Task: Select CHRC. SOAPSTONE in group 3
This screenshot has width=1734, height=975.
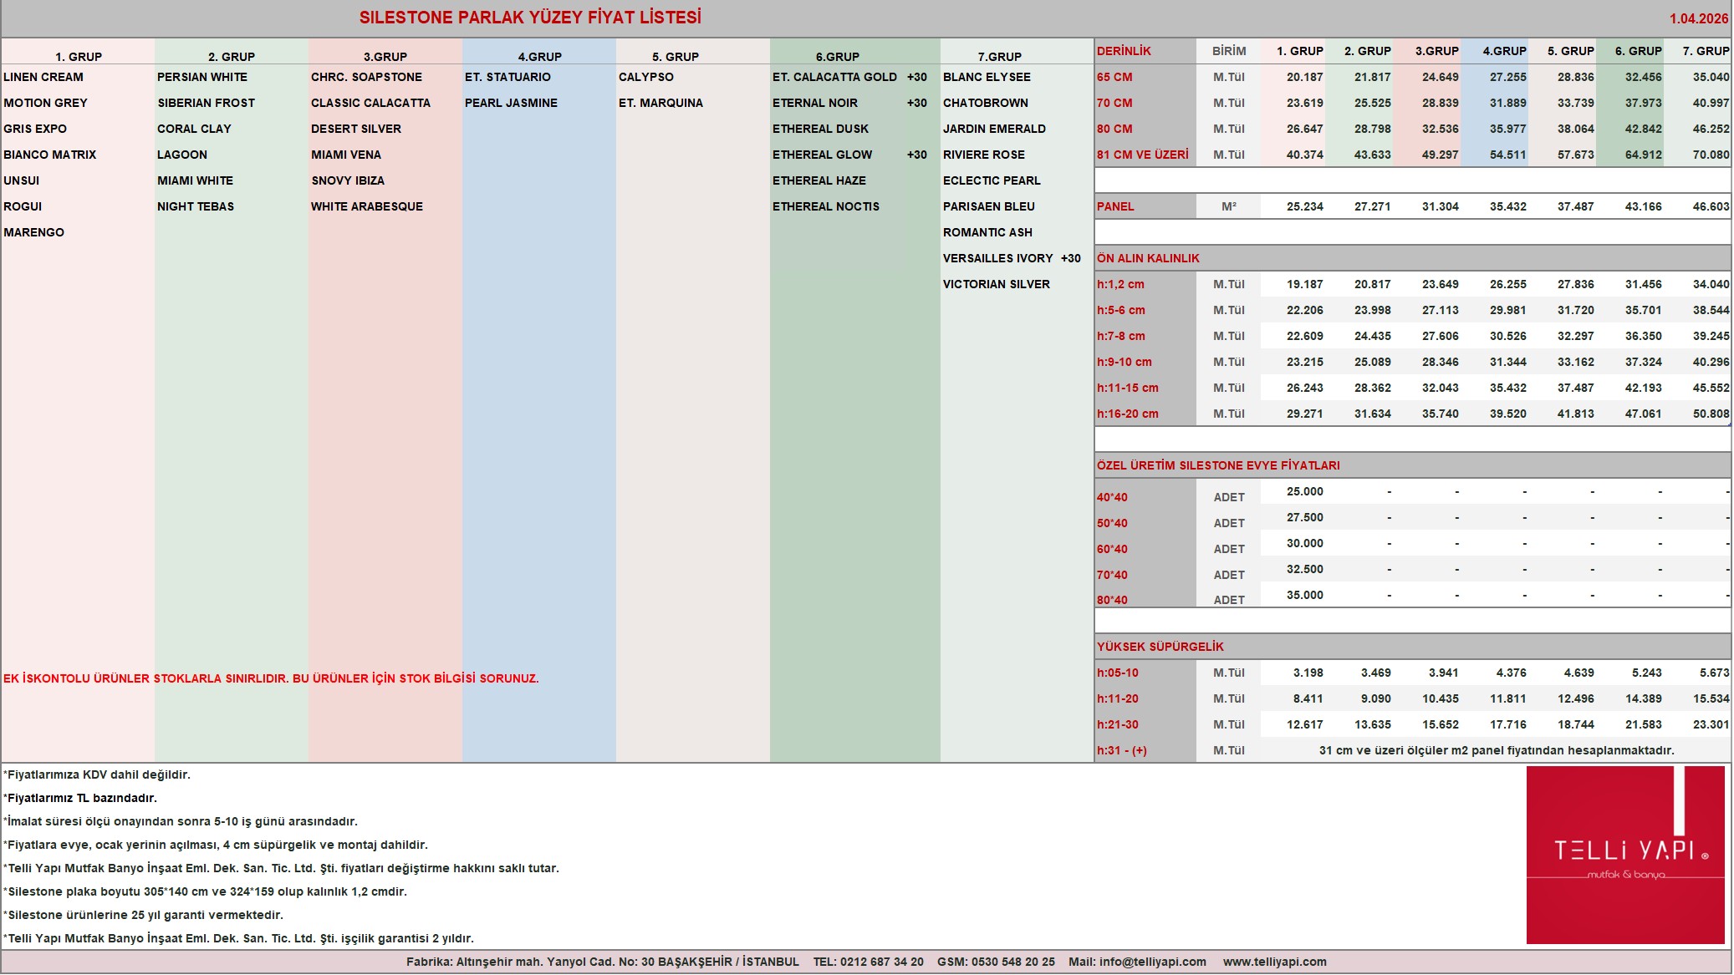Action: point(366,77)
